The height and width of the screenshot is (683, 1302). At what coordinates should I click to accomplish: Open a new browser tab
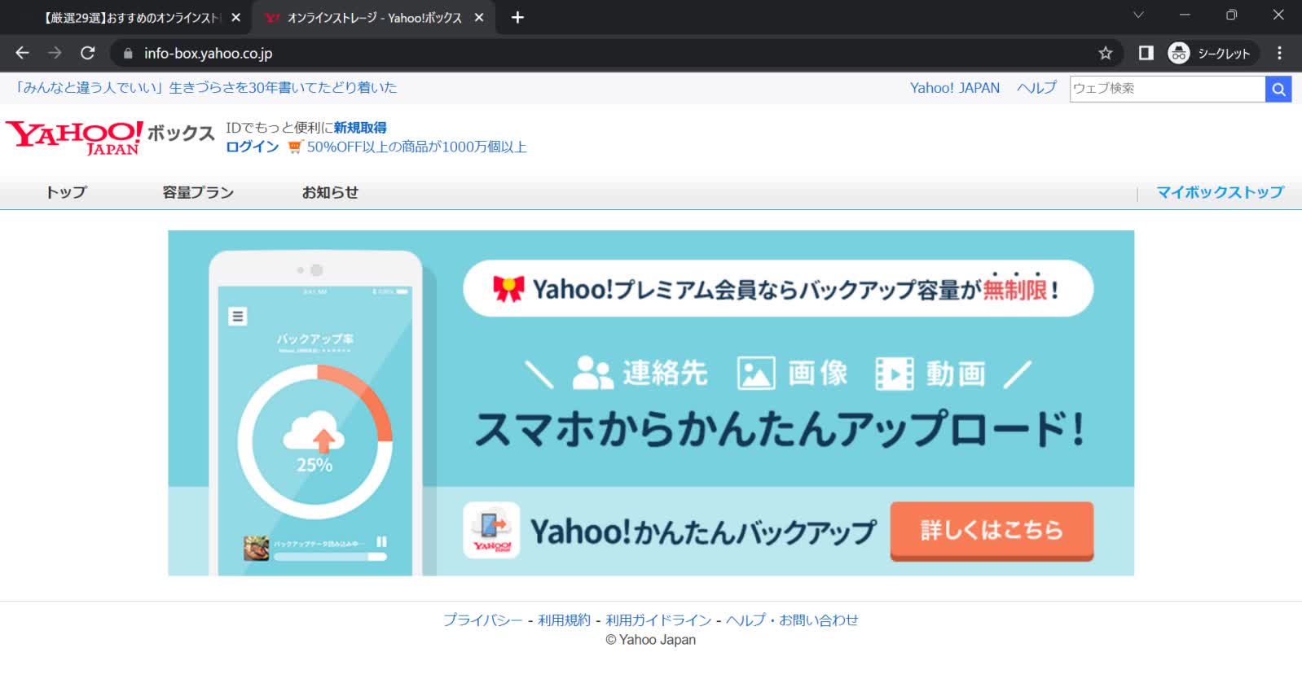tap(517, 17)
